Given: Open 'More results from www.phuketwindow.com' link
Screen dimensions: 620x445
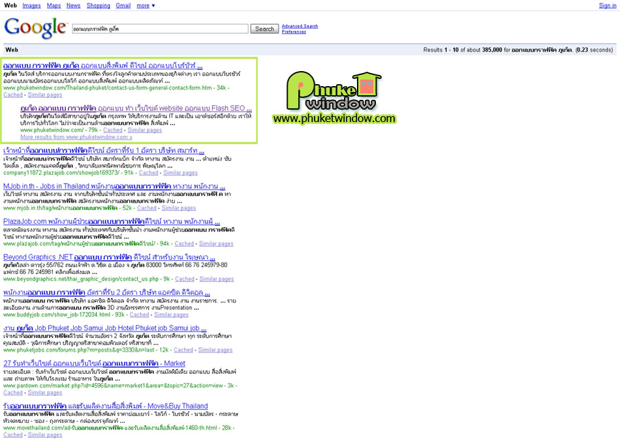Looking at the screenshot, I should click(x=76, y=137).
